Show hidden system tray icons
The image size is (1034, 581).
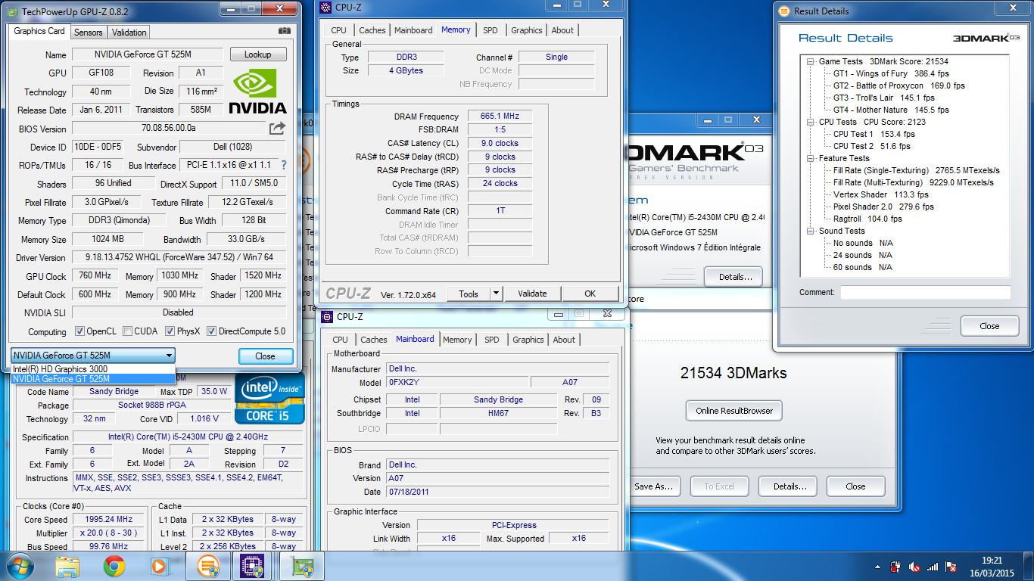(x=879, y=566)
